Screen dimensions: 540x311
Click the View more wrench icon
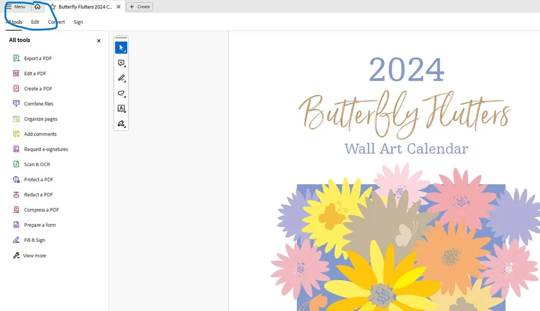16,255
